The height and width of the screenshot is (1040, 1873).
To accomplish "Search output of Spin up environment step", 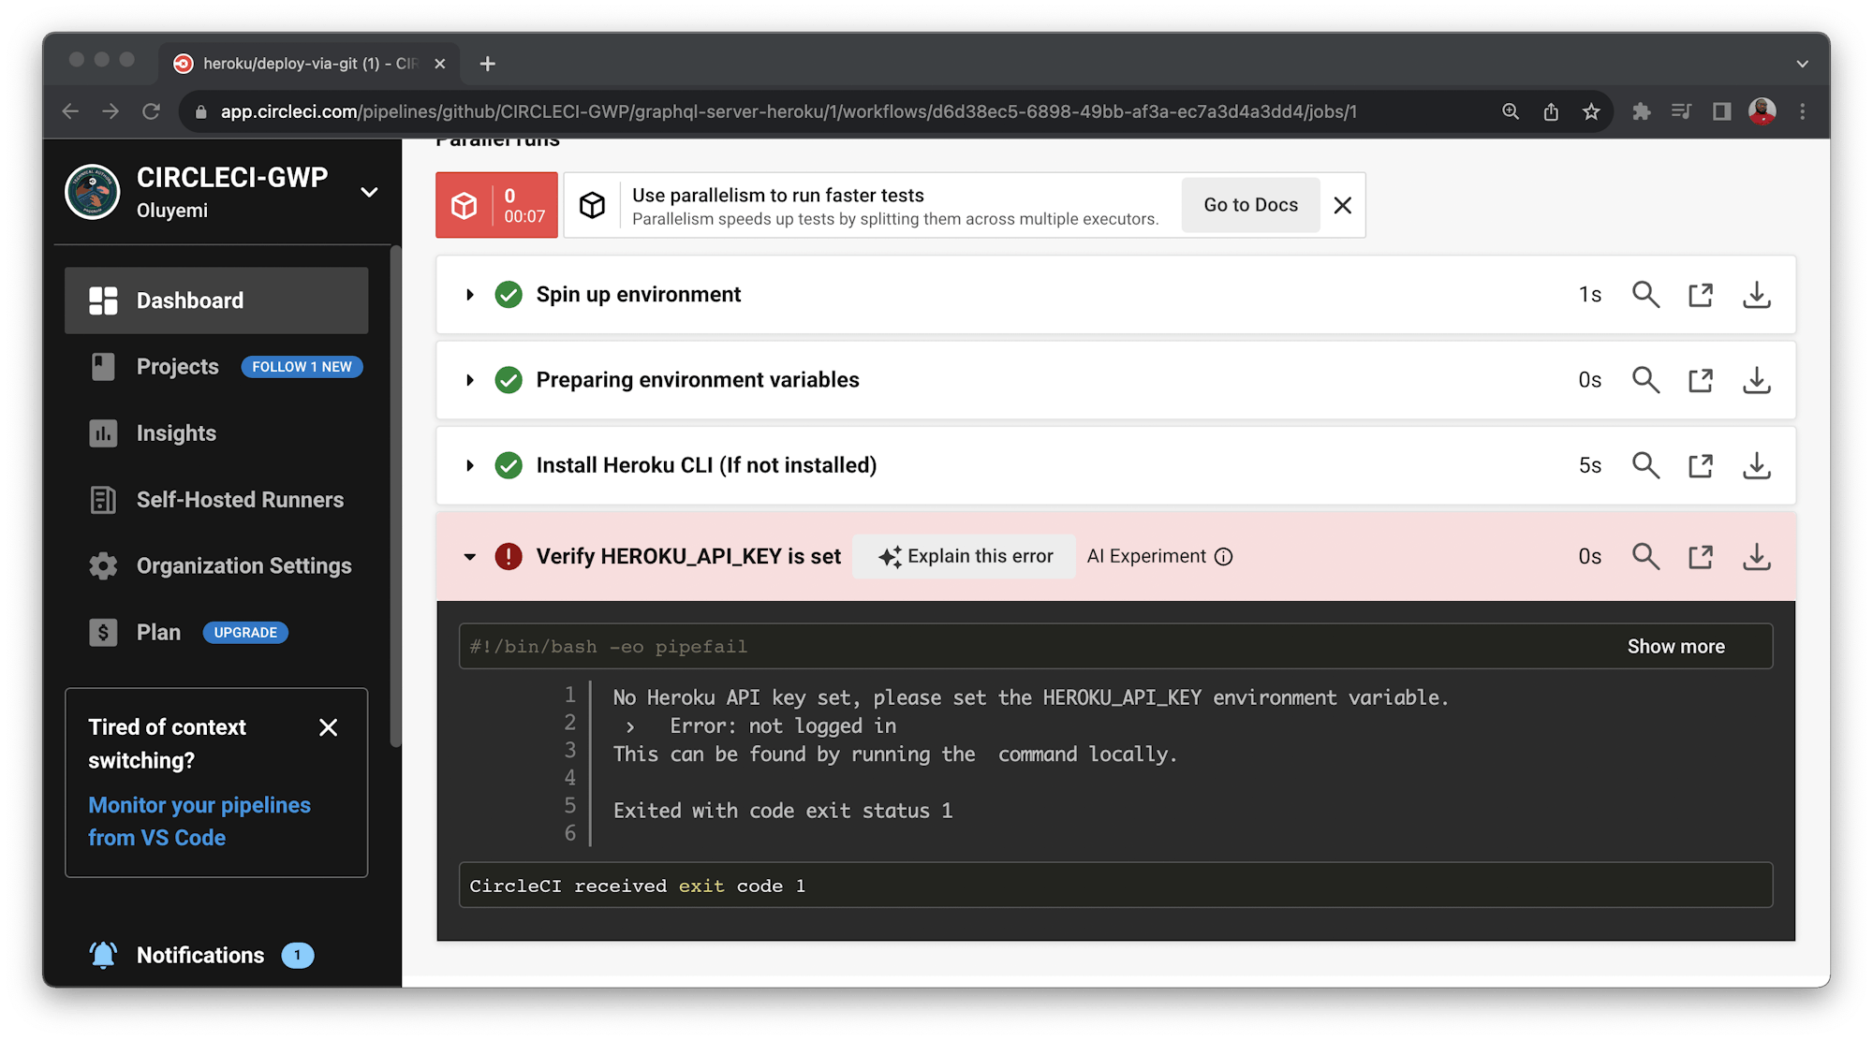I will [x=1645, y=295].
